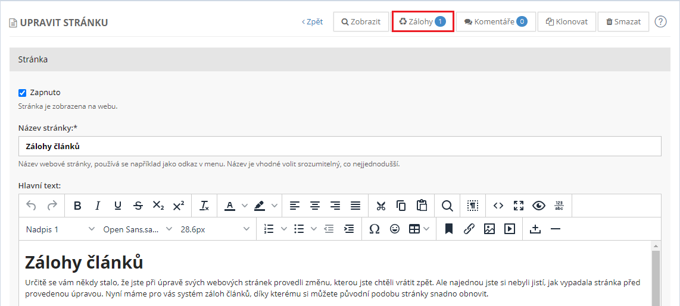Apply strikethrough formatting
680x306 pixels.
[138, 206]
